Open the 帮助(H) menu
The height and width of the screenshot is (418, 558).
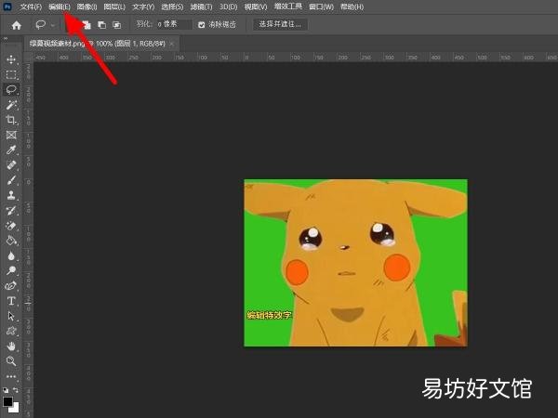click(x=352, y=7)
